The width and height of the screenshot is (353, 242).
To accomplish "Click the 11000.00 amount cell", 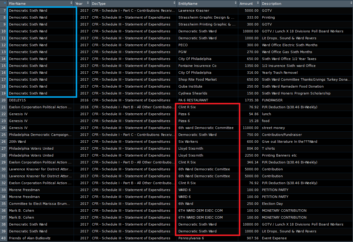I will click(x=250, y=128).
